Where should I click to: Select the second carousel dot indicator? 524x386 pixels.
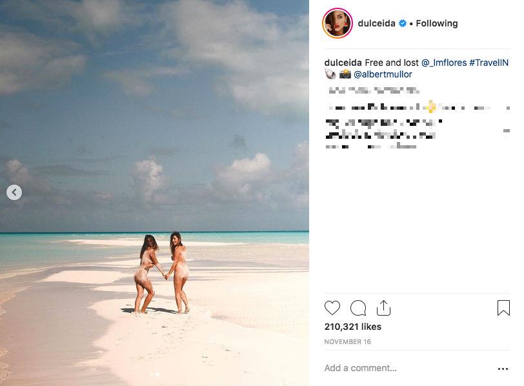pyautogui.click(x=157, y=374)
